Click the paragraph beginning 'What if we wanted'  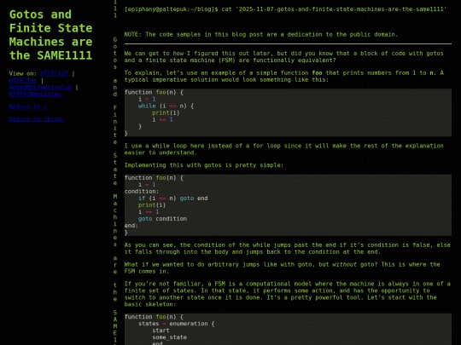coord(283,267)
